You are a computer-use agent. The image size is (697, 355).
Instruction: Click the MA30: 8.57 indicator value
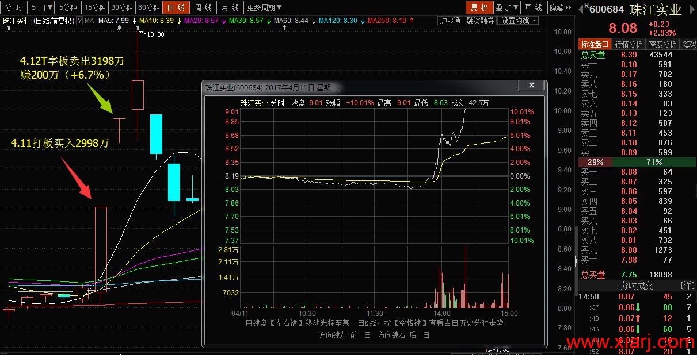pos(246,21)
